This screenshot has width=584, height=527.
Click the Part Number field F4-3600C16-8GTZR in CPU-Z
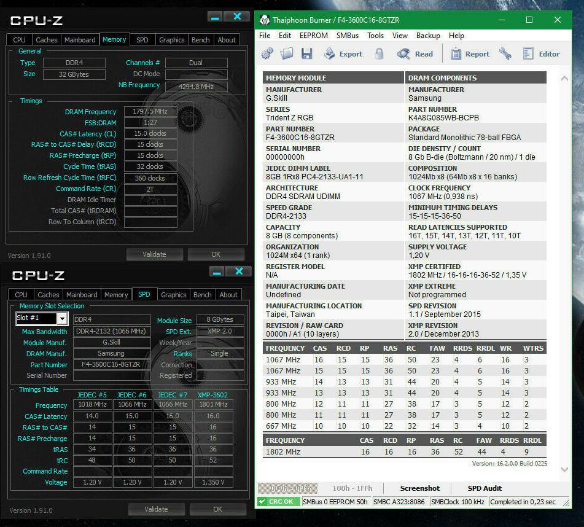tap(111, 364)
